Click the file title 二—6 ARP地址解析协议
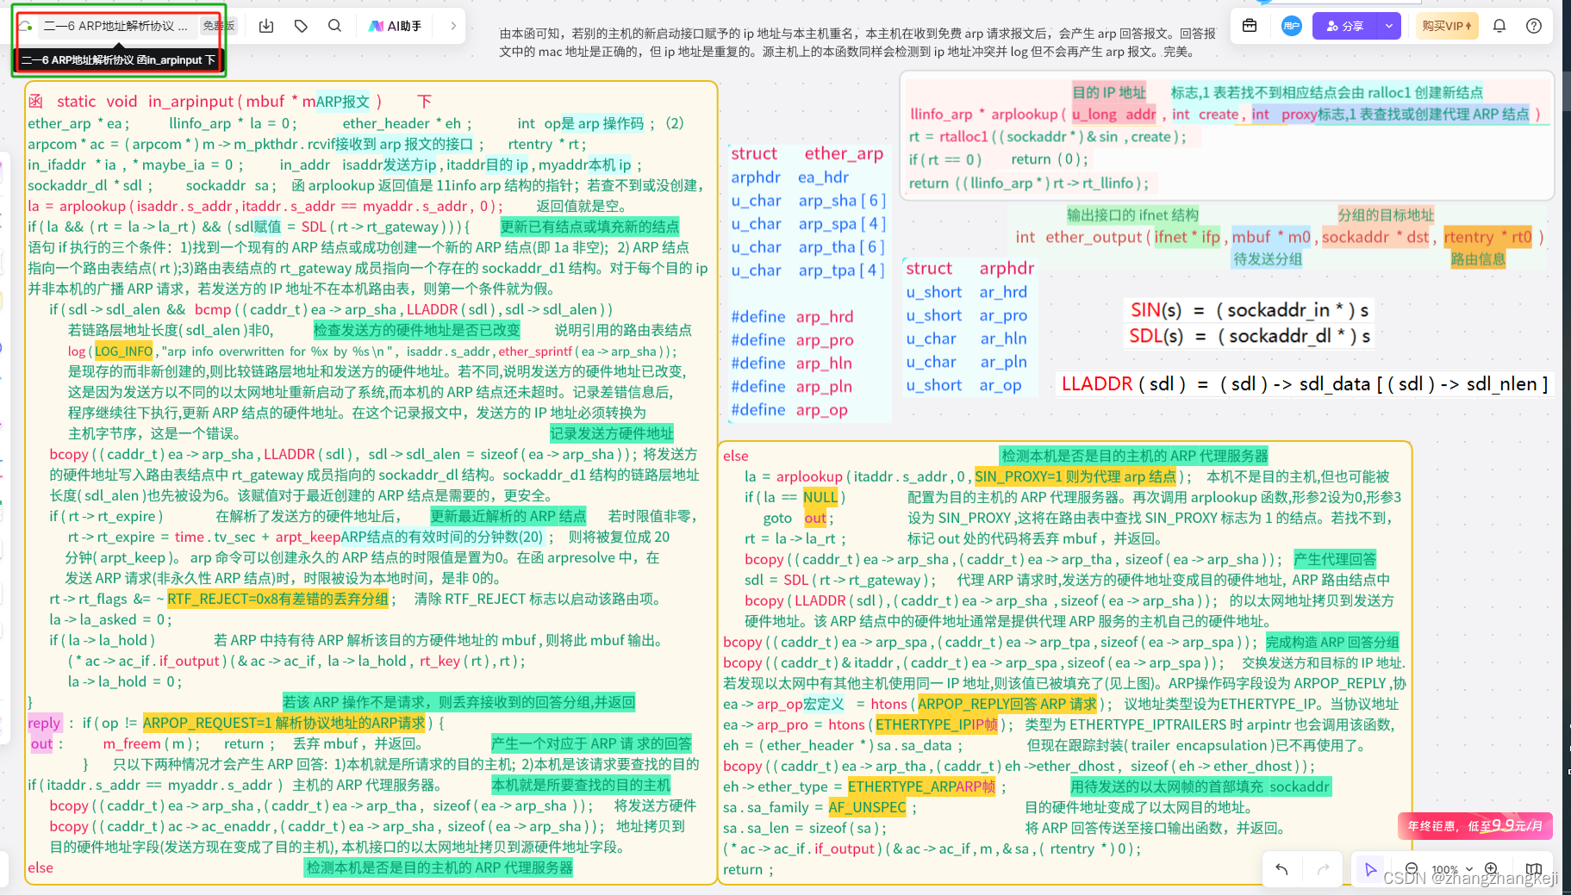This screenshot has height=895, width=1571. 115,26
